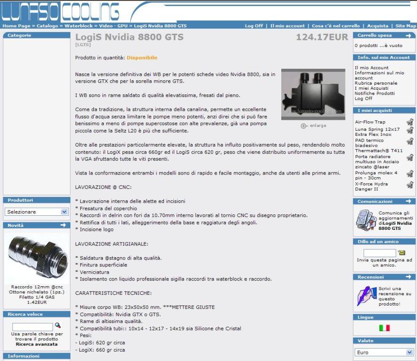Screen dimensions: 417x361
Task: Click the Dillo ad un amico email field
Action: (x=379, y=253)
